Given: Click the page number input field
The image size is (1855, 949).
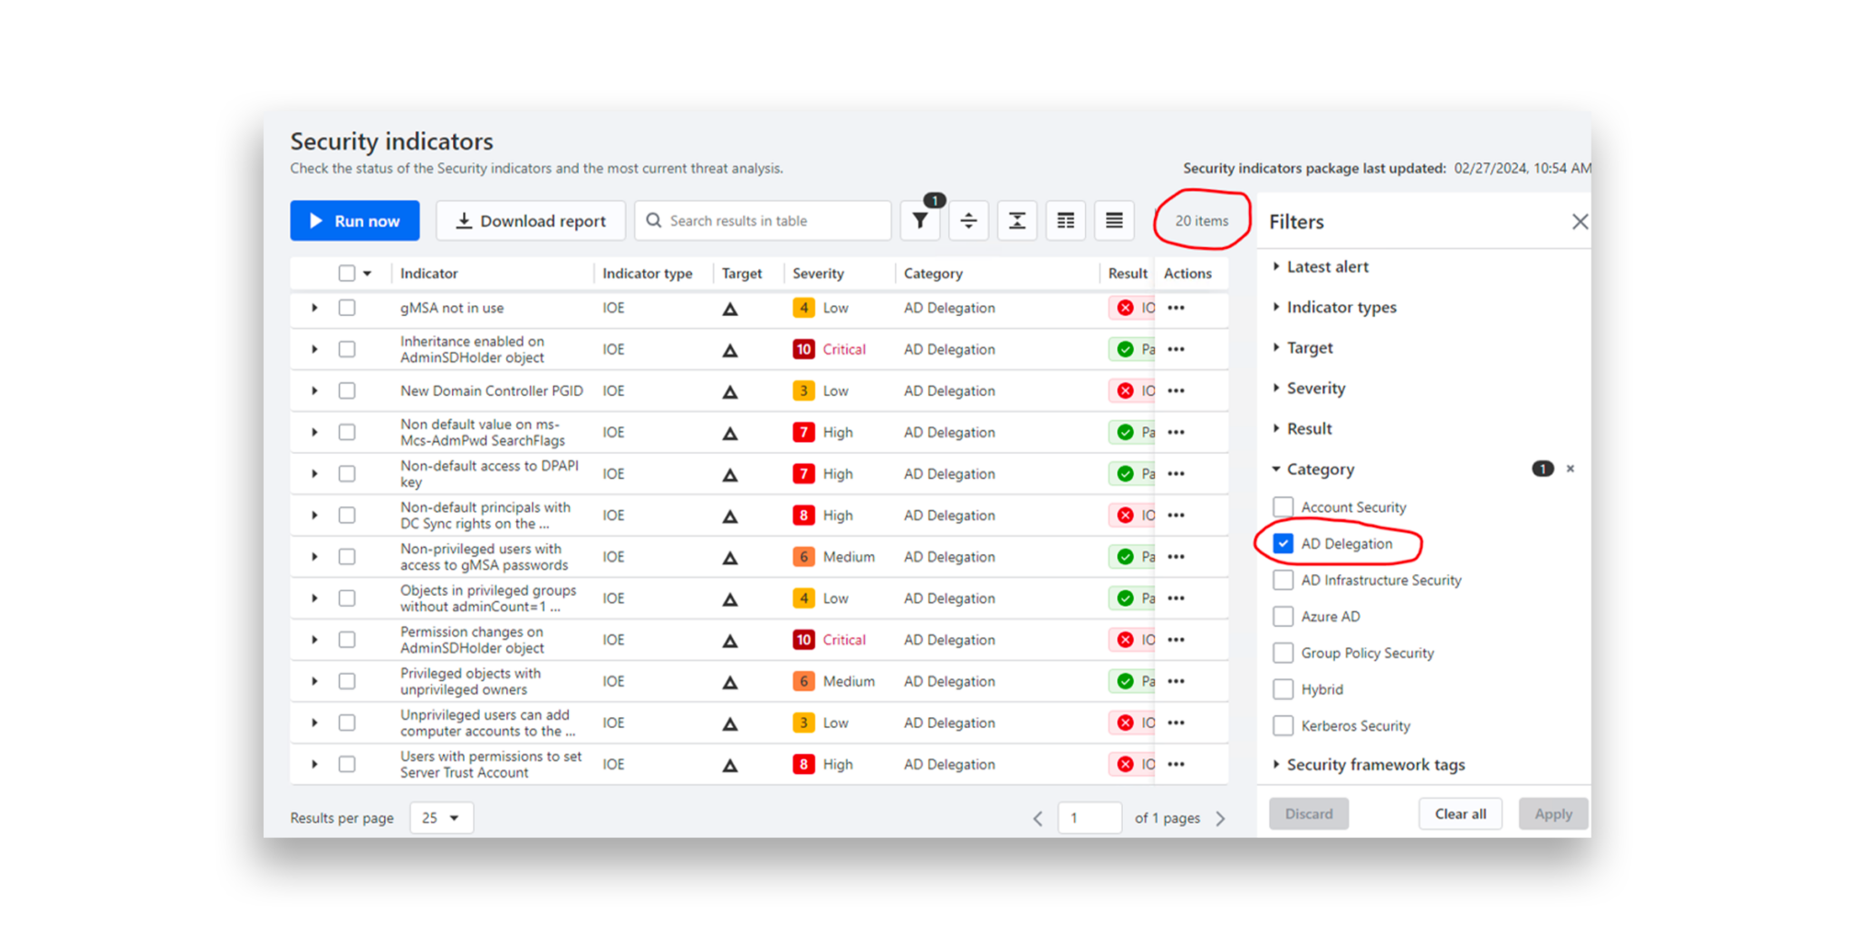Looking at the screenshot, I should (1090, 817).
